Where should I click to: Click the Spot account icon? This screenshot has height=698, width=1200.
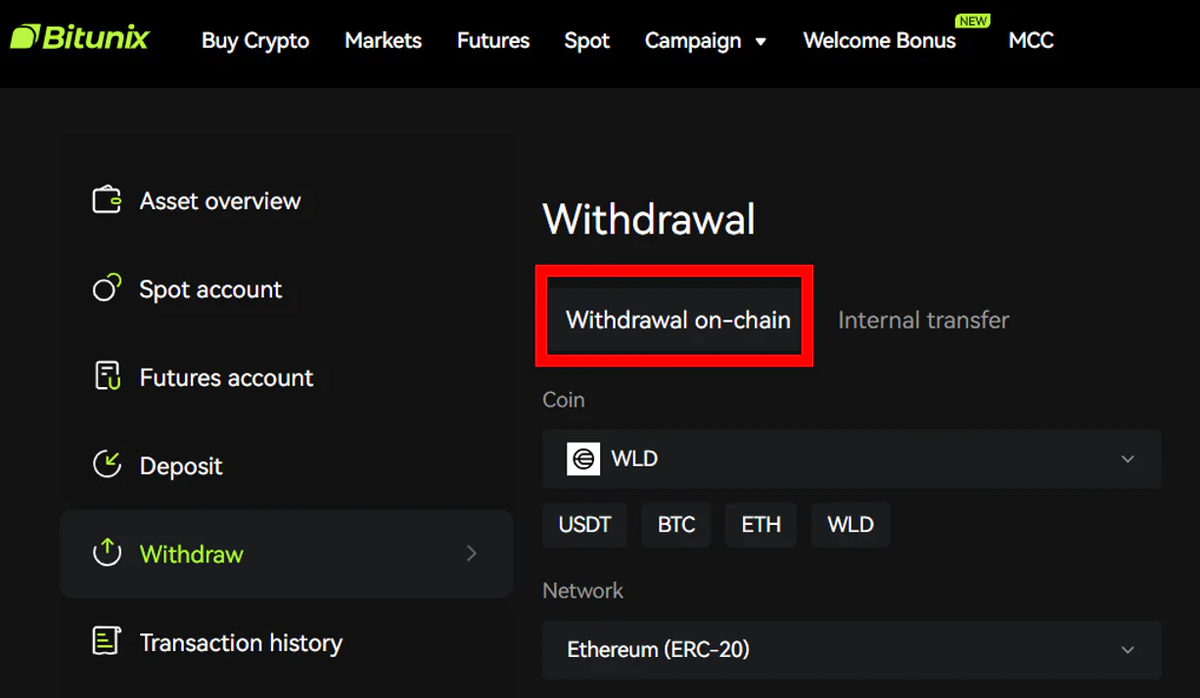pos(107,288)
